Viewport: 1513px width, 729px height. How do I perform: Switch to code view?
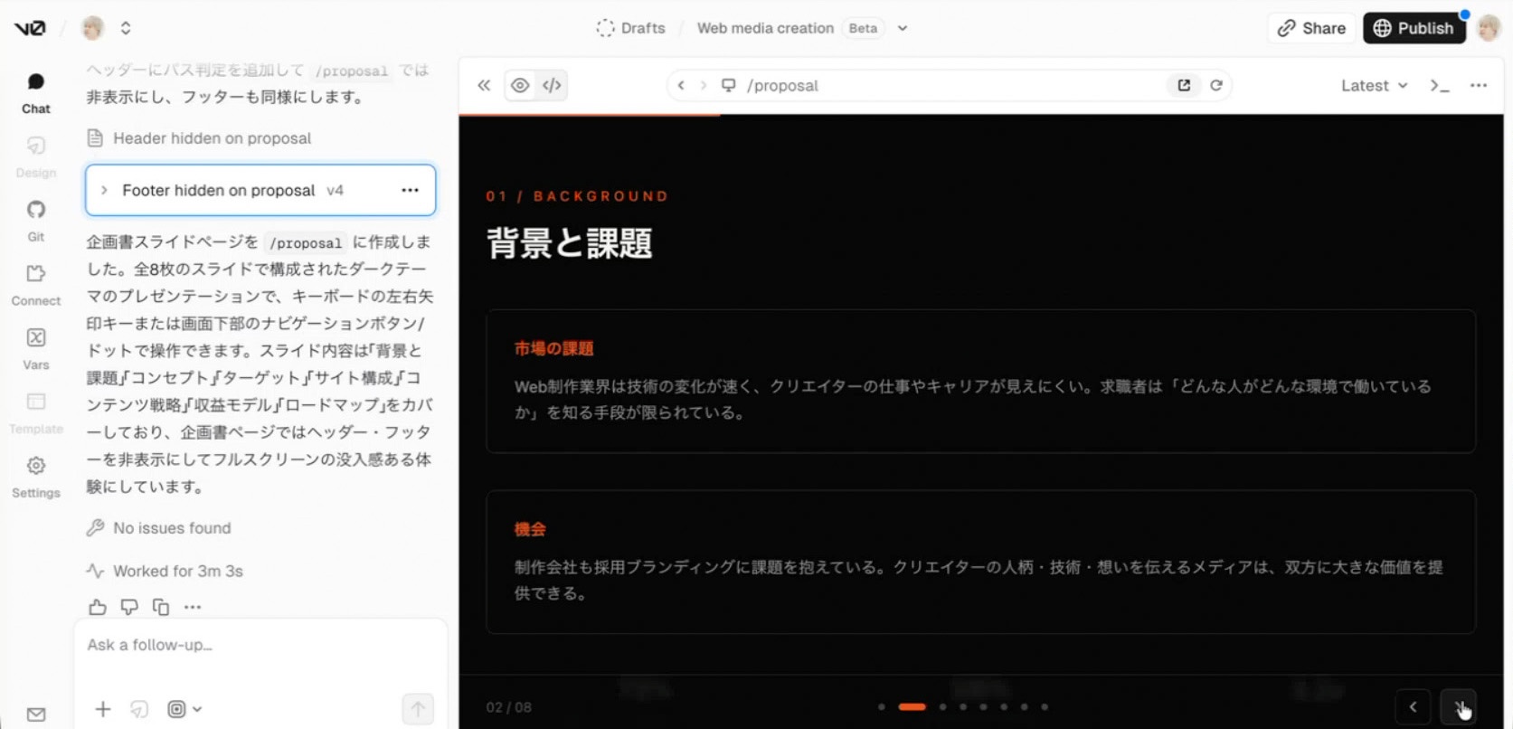coord(552,85)
